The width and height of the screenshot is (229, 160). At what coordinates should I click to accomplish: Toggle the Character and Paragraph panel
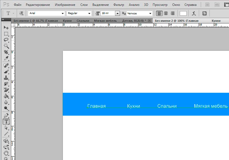204,14
